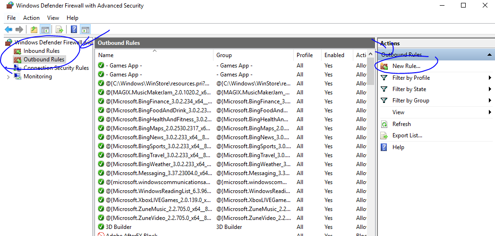
Task: Select the WinStore resources.pri rule name
Action: point(158,83)
